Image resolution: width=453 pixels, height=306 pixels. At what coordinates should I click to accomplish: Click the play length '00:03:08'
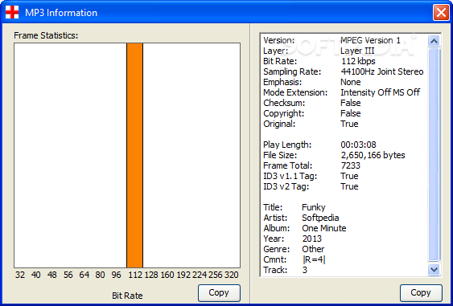click(359, 145)
